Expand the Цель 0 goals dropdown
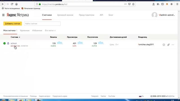Viewport: 180px width, 101px height. click(114, 45)
